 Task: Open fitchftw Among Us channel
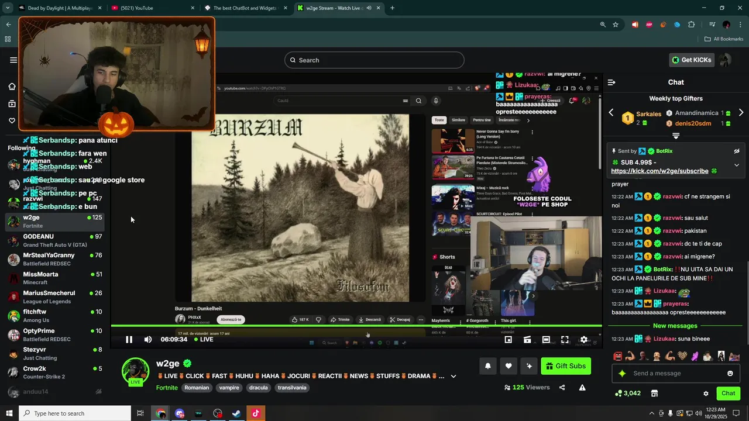pos(56,316)
